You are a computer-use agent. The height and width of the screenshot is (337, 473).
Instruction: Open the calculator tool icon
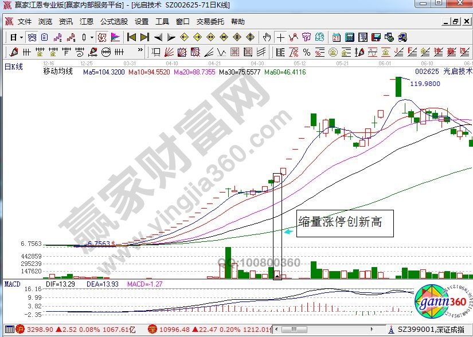point(349,37)
